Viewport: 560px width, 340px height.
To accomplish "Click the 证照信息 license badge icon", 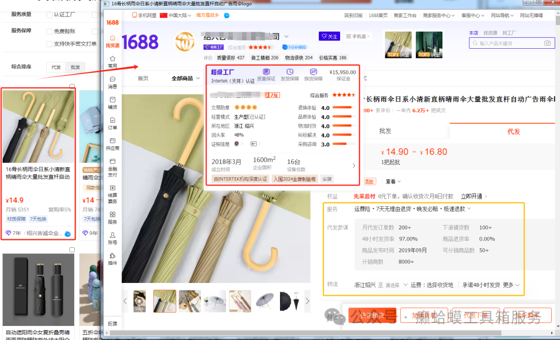I will click(236, 144).
